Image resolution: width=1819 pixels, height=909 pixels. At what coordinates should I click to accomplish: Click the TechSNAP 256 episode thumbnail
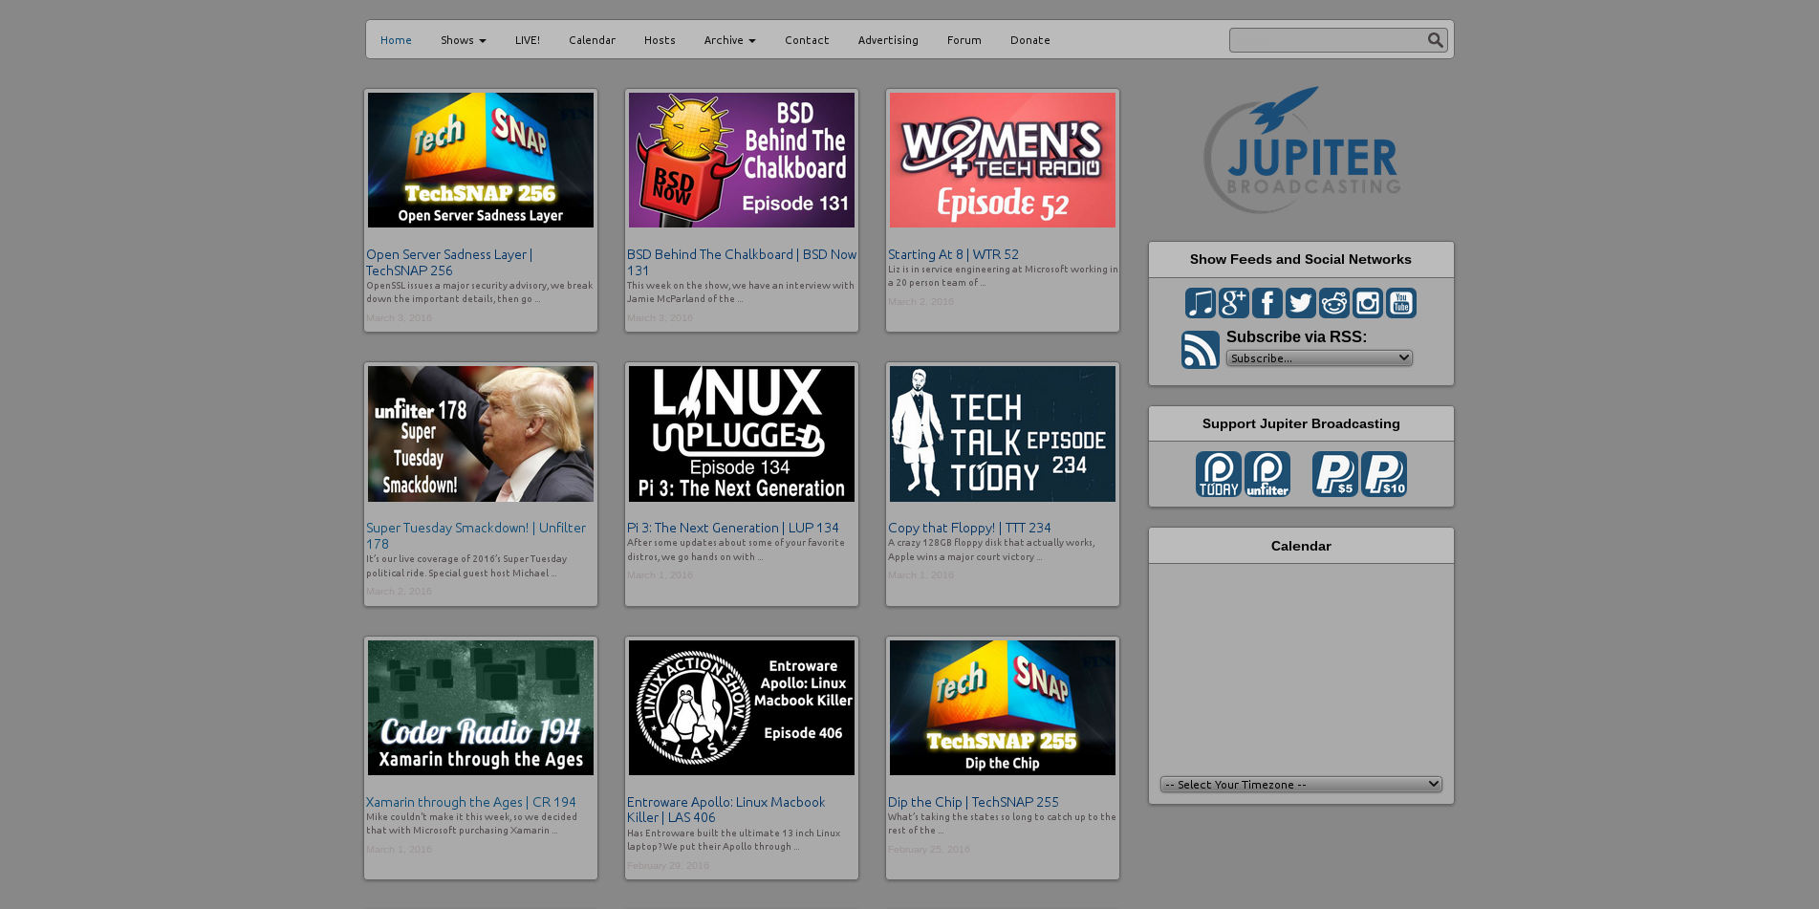pos(481,161)
